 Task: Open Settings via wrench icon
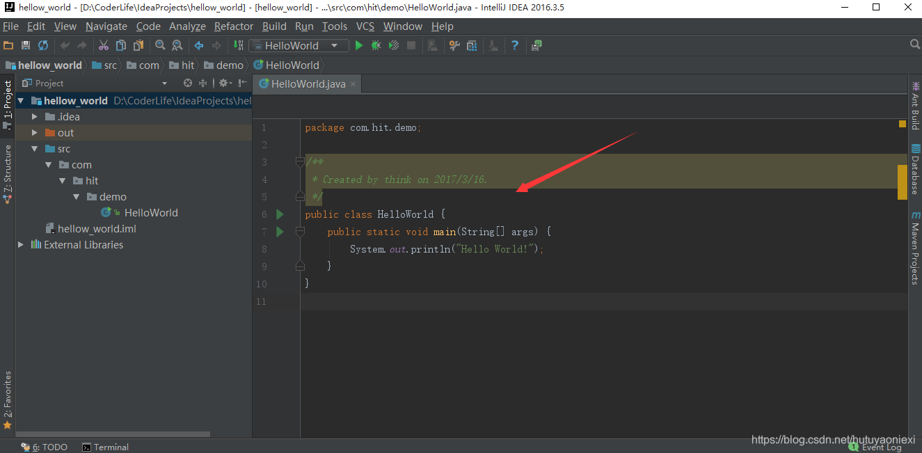click(x=454, y=45)
